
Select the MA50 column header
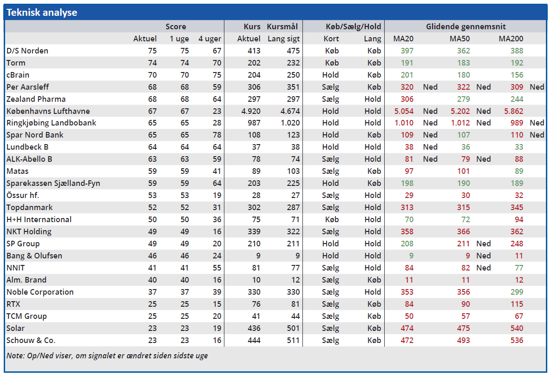point(459,39)
